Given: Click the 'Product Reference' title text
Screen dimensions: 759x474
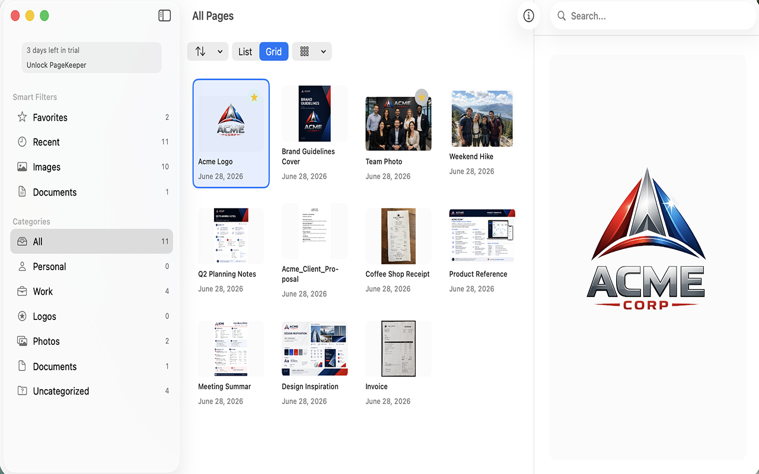Looking at the screenshot, I should click(x=478, y=274).
